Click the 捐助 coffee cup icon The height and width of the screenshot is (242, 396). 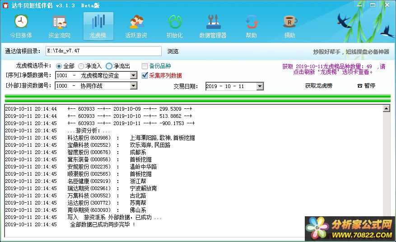pyautogui.click(x=290, y=22)
